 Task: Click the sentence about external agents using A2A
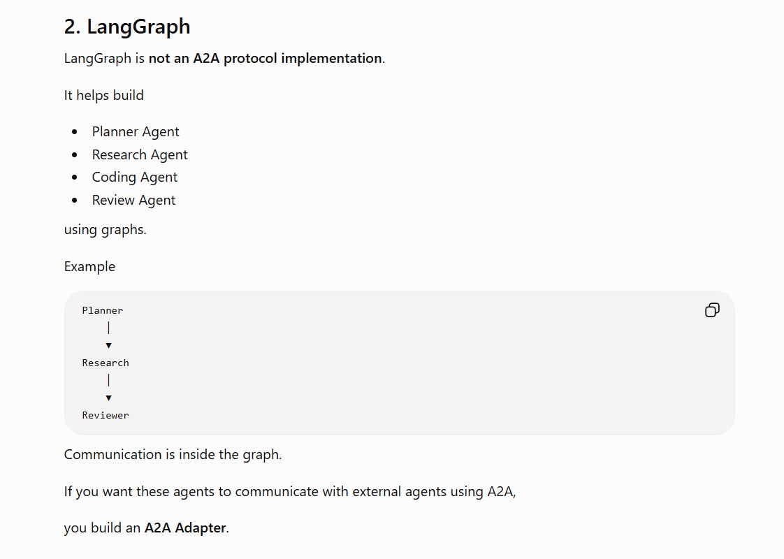coord(290,491)
